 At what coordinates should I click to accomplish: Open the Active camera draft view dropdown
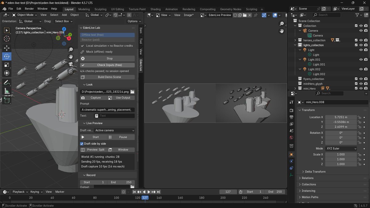tap(114, 131)
